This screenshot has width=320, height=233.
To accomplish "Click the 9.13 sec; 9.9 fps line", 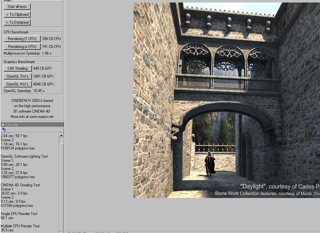I will pyautogui.click(x=13, y=201).
